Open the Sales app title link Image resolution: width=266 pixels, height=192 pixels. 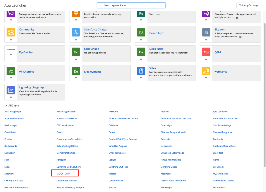(x=152, y=68)
